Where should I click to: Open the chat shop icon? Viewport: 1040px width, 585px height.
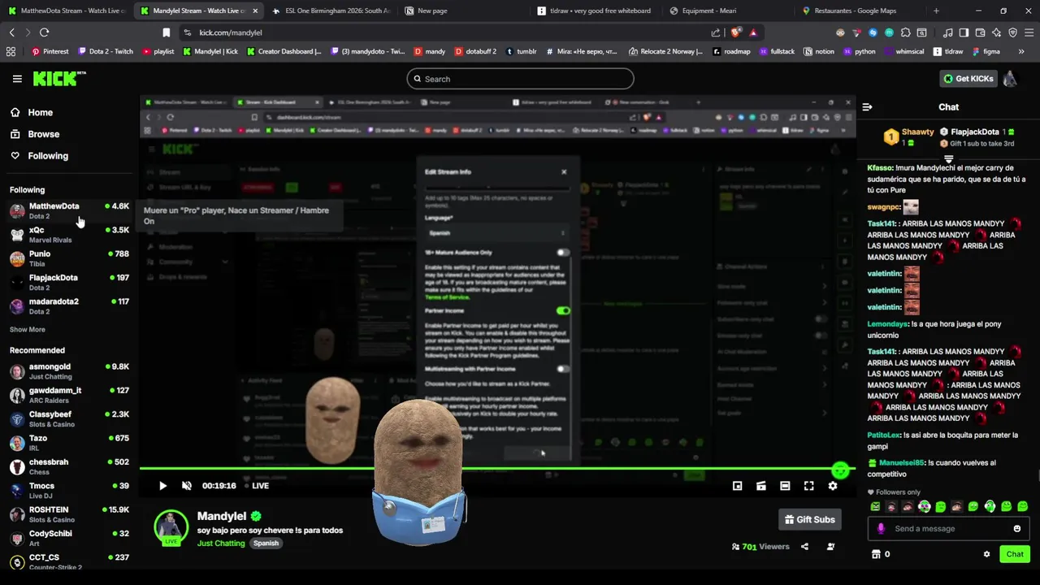(876, 554)
